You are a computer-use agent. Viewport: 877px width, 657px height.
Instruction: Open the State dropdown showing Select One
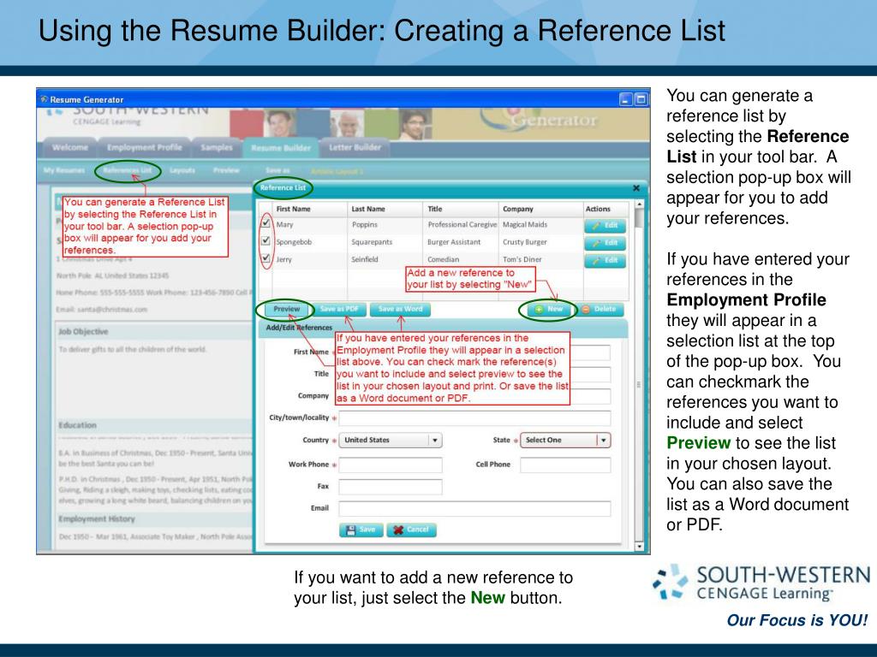pyautogui.click(x=565, y=441)
